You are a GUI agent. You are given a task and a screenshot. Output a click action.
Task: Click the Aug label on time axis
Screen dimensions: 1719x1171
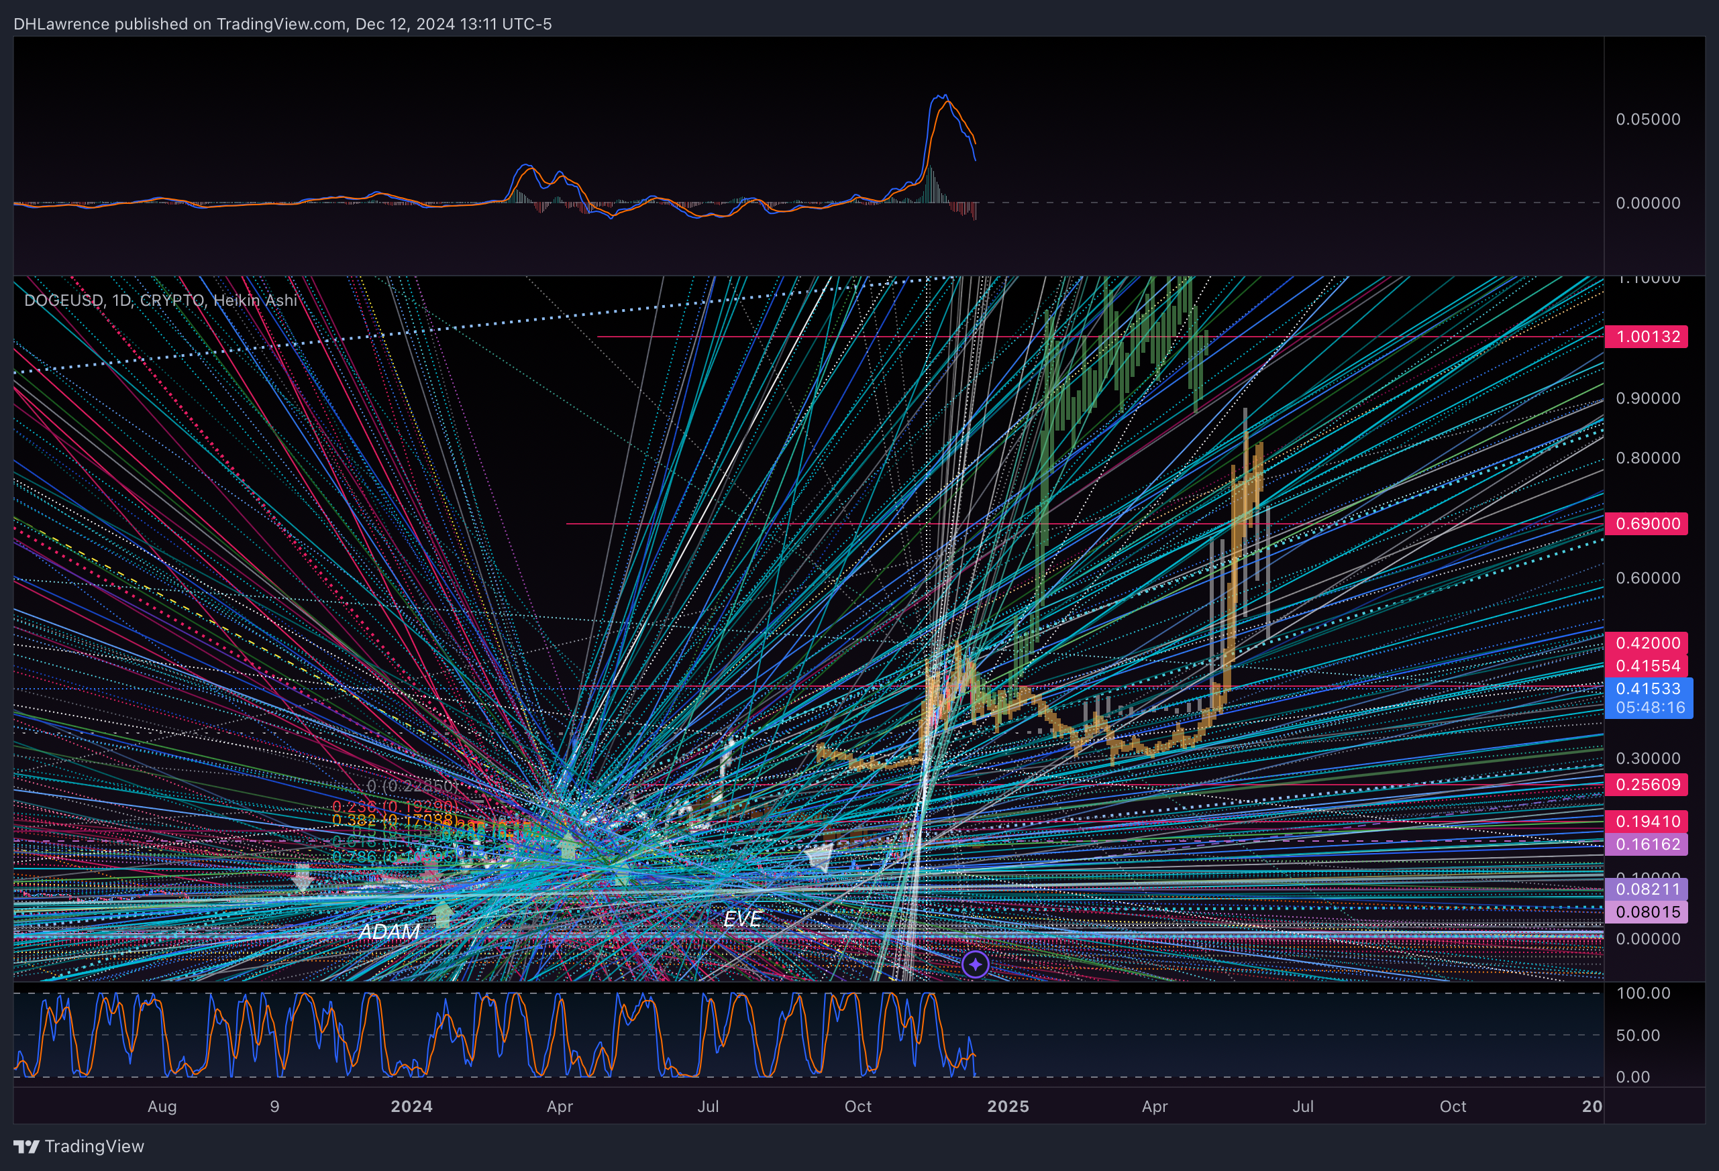[162, 1107]
